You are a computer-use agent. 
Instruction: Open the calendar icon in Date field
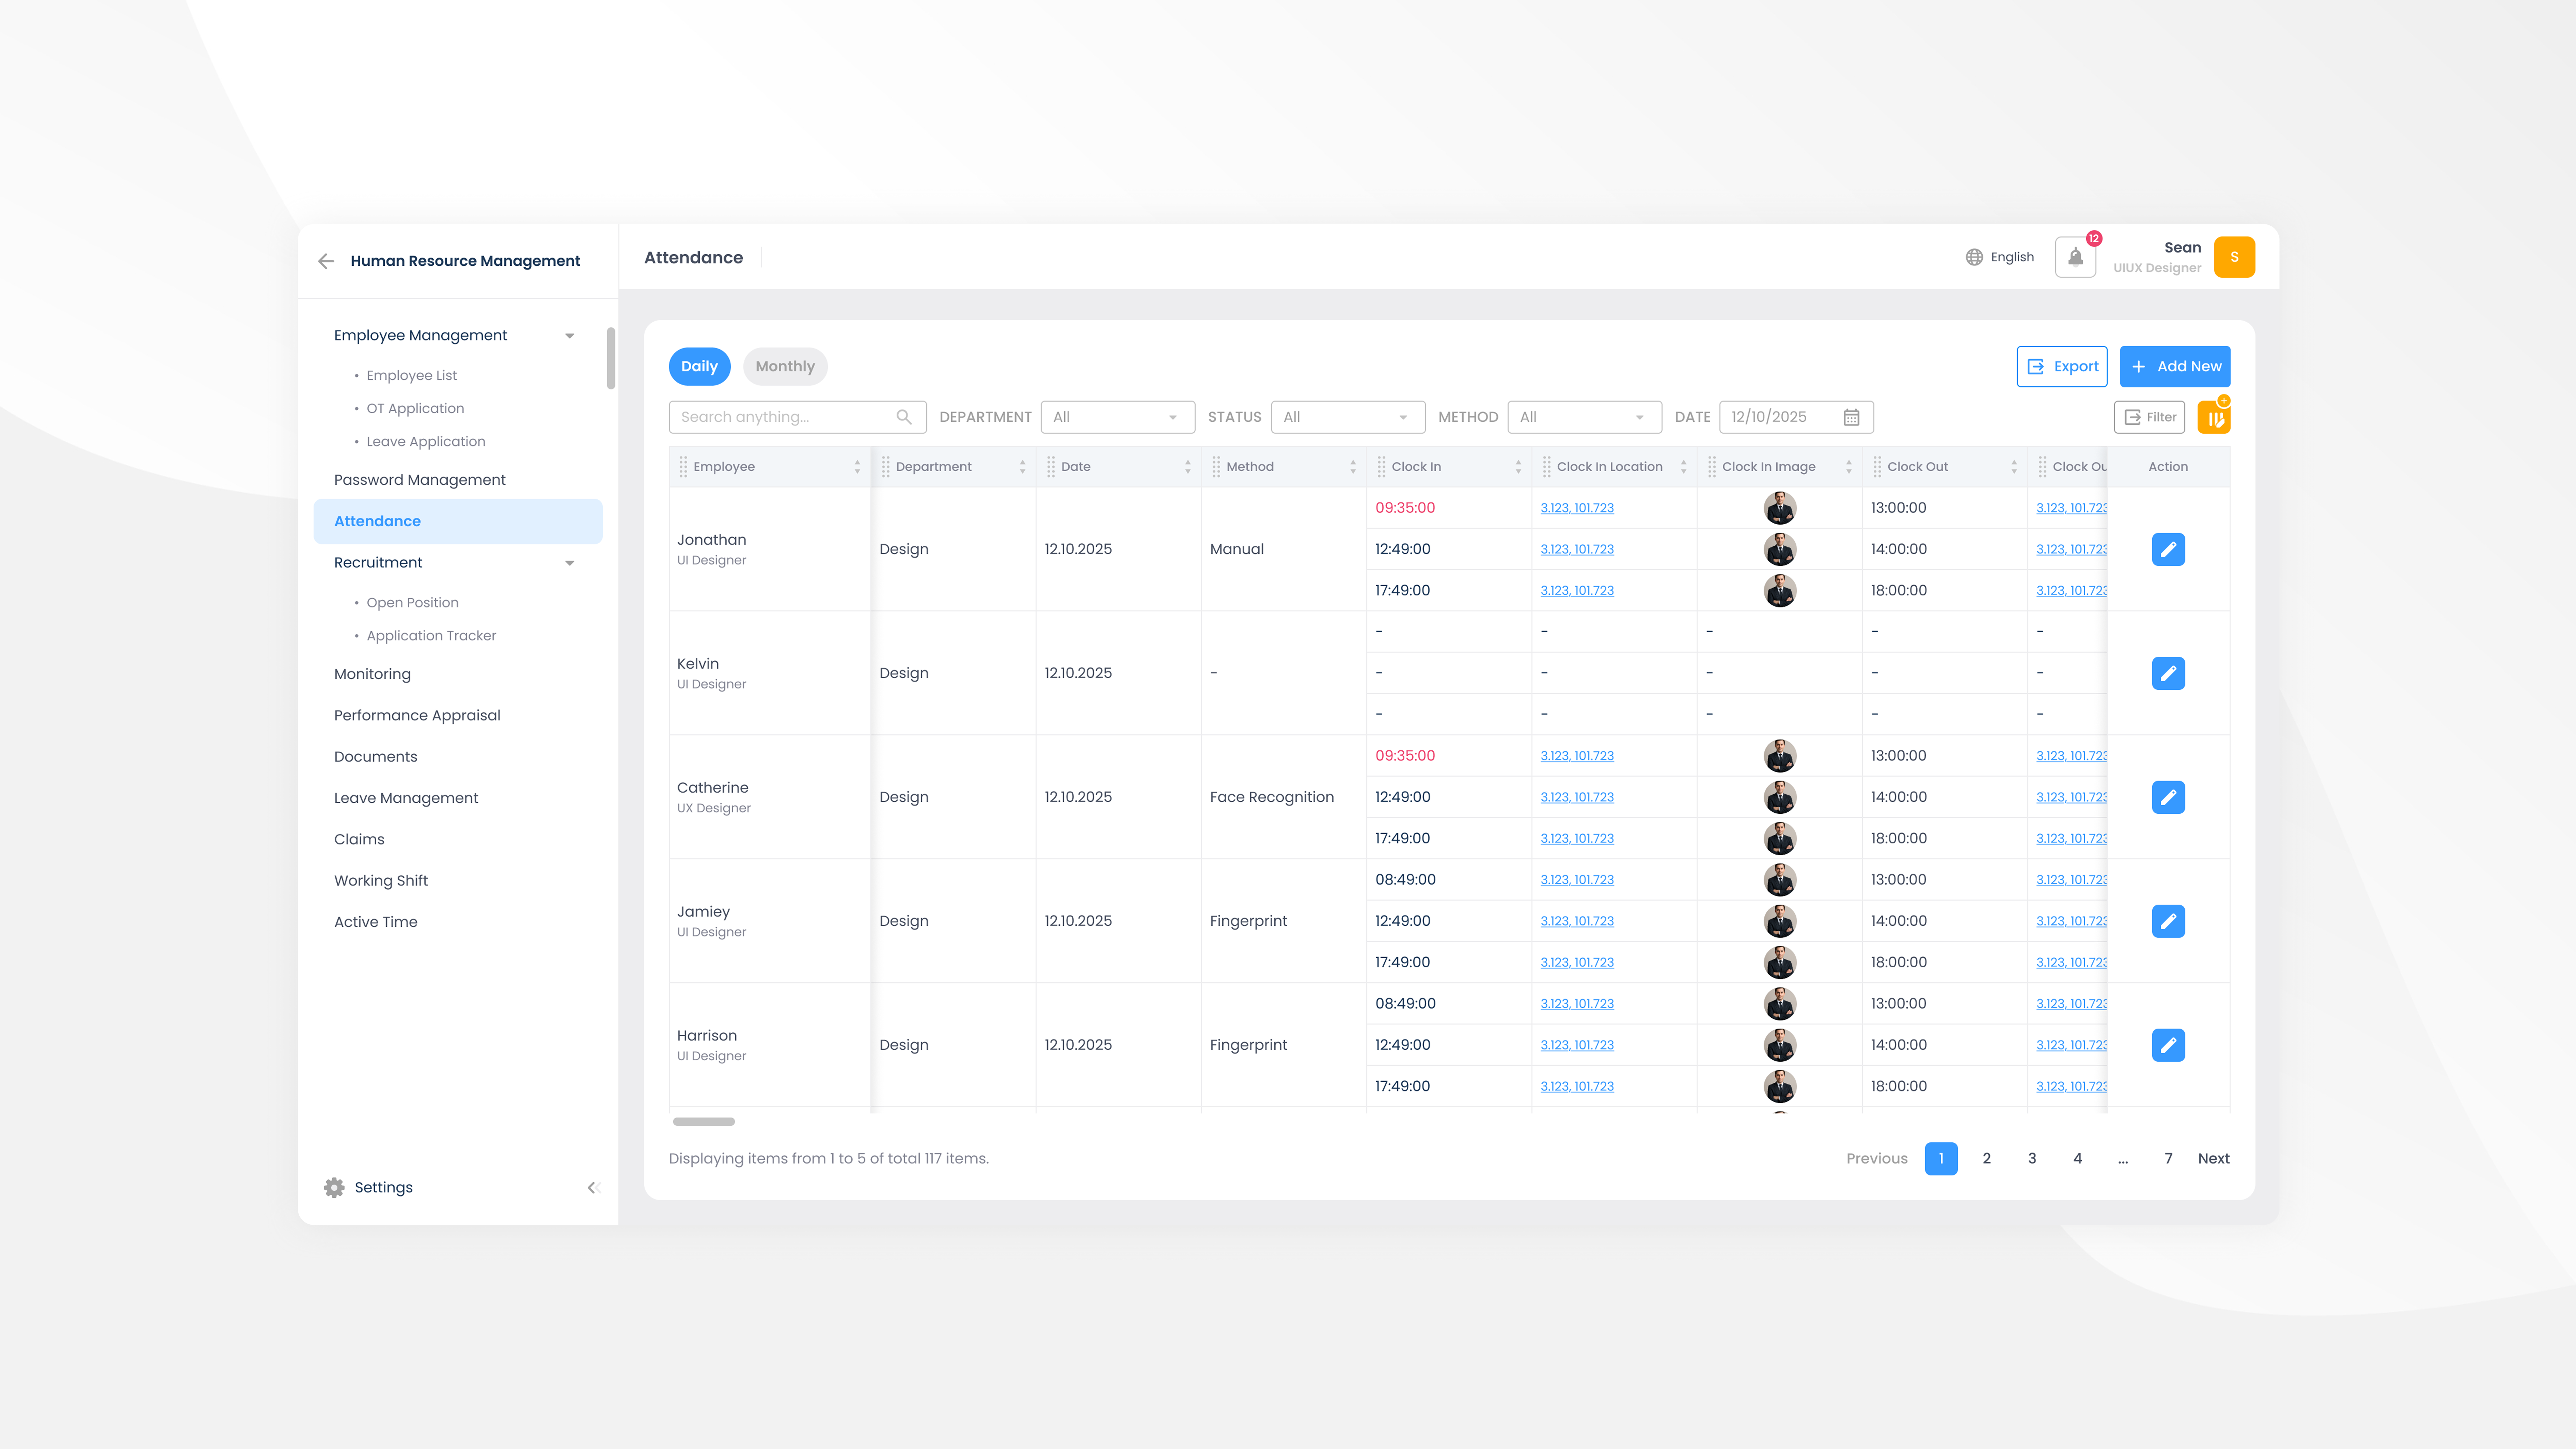[1851, 417]
